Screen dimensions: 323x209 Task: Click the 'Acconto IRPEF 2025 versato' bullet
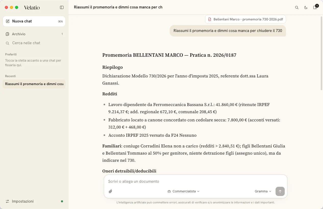click(x=152, y=135)
